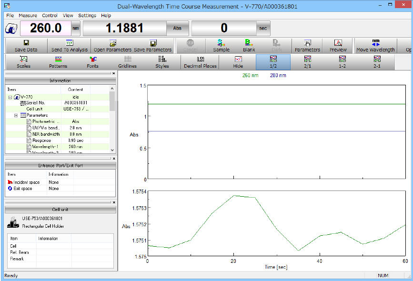Open the Settings menu
This screenshot has width=413, height=281.
[87, 16]
